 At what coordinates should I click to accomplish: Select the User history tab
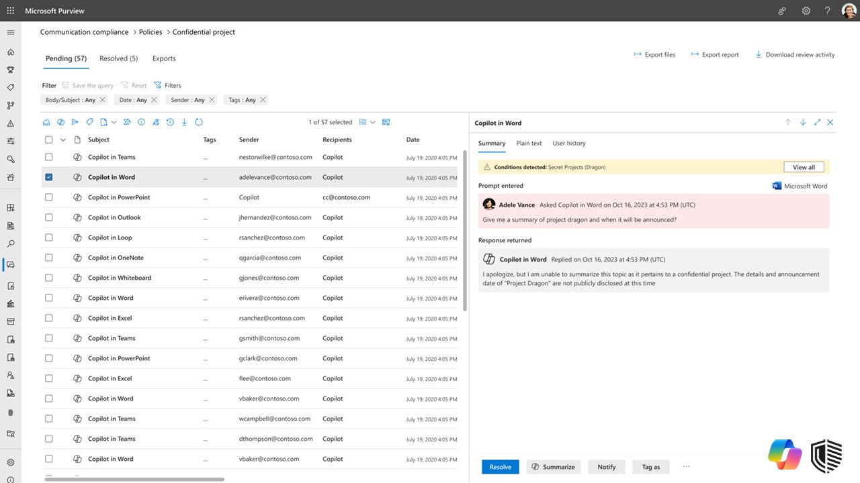click(x=569, y=143)
